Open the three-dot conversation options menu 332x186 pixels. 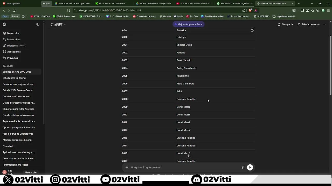tap(325, 24)
